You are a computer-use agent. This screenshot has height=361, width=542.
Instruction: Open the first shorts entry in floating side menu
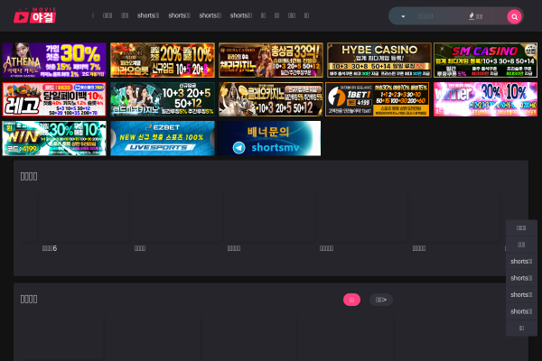[x=521, y=261]
